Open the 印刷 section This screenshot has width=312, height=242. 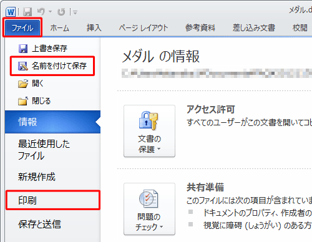click(x=52, y=200)
